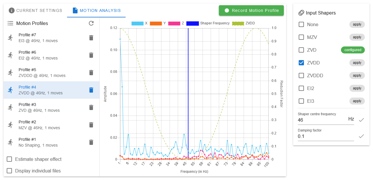Start Record Motion Profile
Image resolution: width=373 pixels, height=180 pixels.
click(251, 10)
